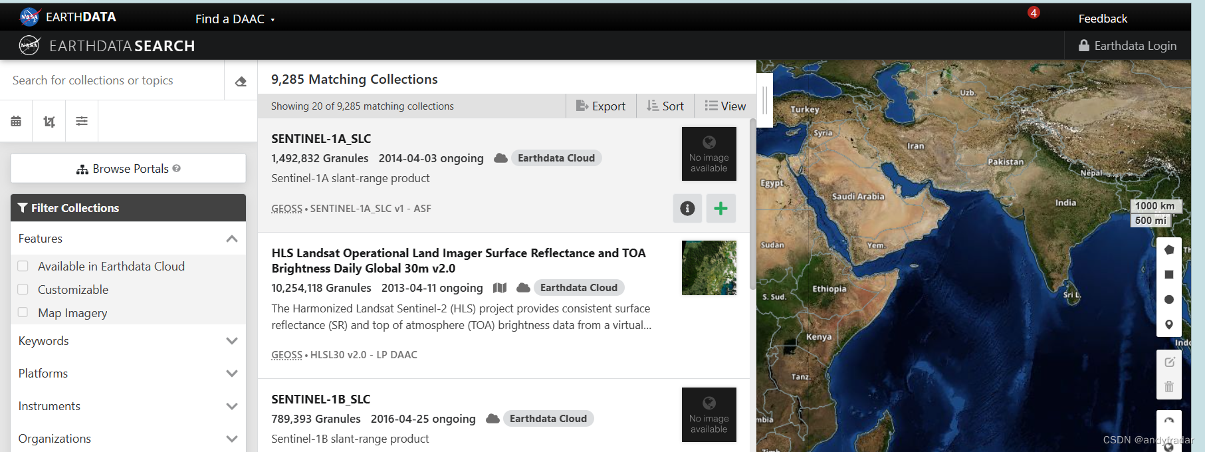Click the cloud icon in HLS Landsat row
This screenshot has width=1205, height=452.
point(524,288)
